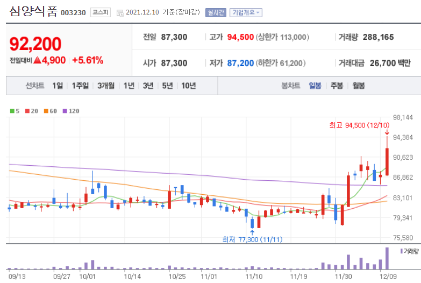Click the green 5-day moving average swatch
This screenshot has height=283, width=421.
[12, 111]
